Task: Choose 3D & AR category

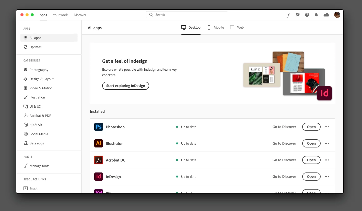Action: coord(49,125)
